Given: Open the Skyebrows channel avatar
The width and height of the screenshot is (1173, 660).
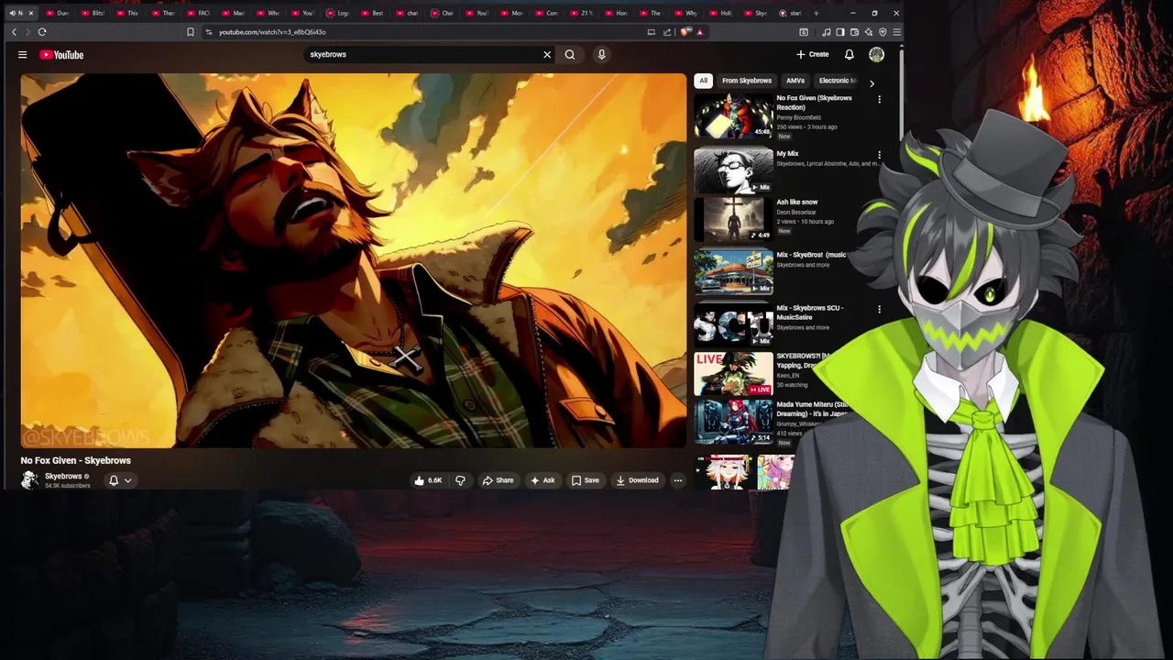Looking at the screenshot, I should pyautogui.click(x=29, y=480).
